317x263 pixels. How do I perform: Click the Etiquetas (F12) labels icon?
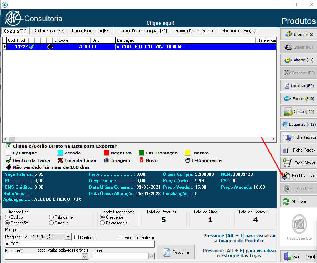pyautogui.click(x=285, y=124)
